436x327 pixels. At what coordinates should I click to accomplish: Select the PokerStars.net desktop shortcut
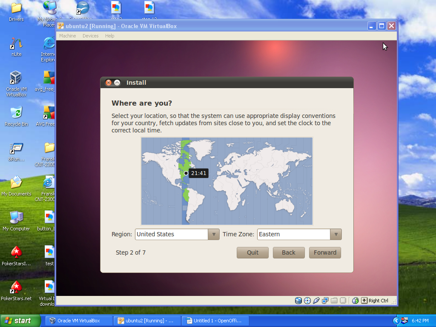16,291
